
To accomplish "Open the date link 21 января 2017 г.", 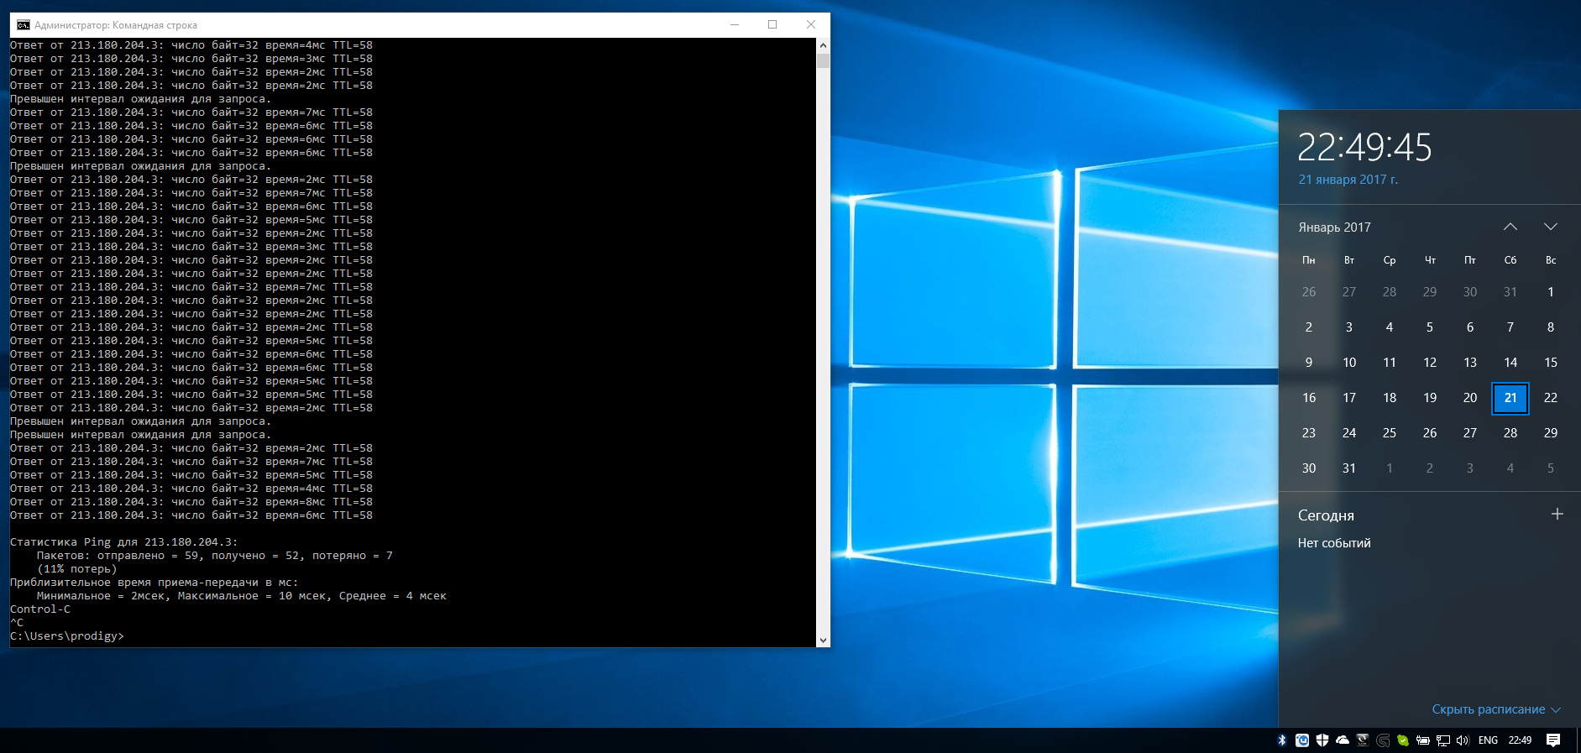I will pyautogui.click(x=1348, y=180).
